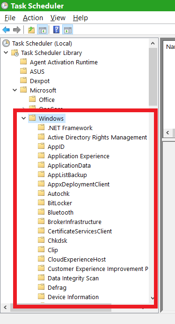Click the Dexpot folder icon
This screenshot has width=175, height=324.
[x=24, y=81]
